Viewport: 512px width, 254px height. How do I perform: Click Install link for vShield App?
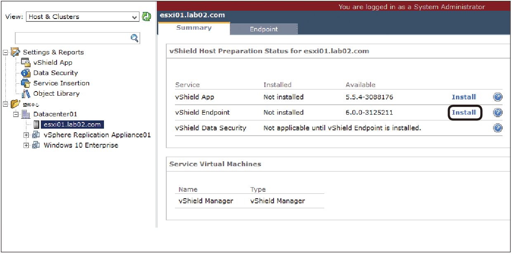pos(464,97)
